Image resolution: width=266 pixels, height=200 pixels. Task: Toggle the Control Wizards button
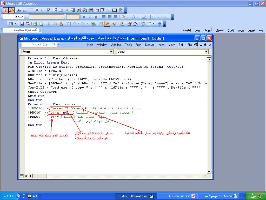point(11,10)
